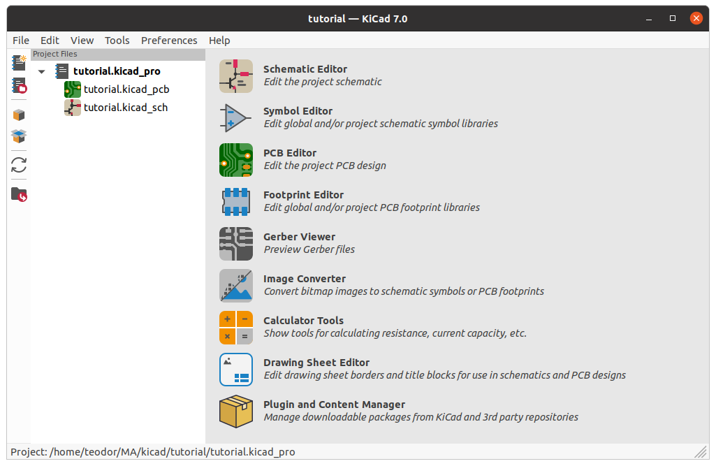Launch the Schematic Editor
716x466 pixels.
[x=236, y=75]
